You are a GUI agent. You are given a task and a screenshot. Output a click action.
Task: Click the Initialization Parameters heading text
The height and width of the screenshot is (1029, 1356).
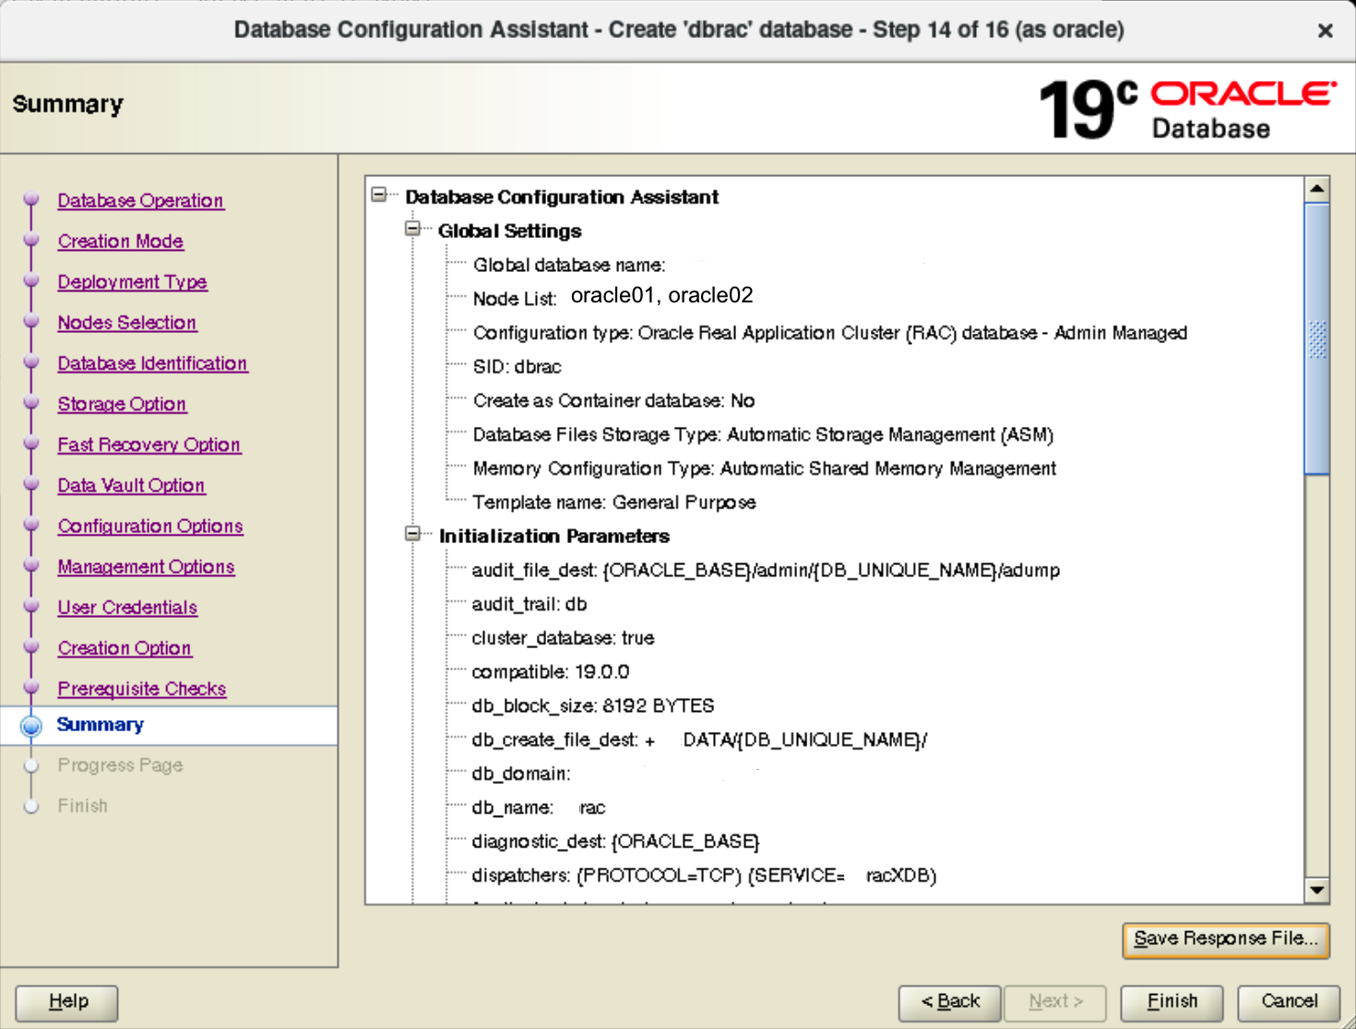coord(554,536)
